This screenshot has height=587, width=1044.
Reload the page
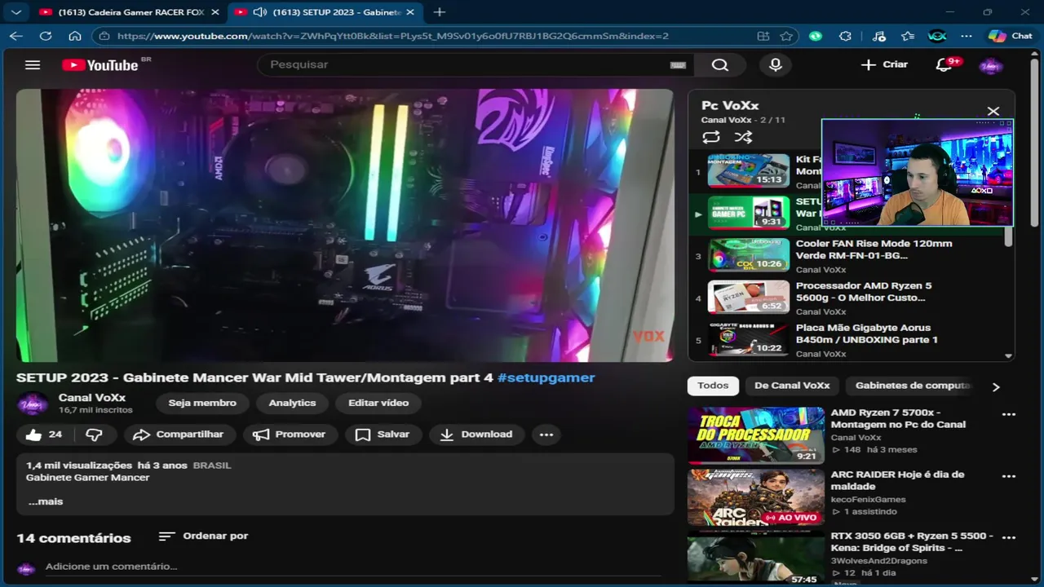(x=46, y=36)
